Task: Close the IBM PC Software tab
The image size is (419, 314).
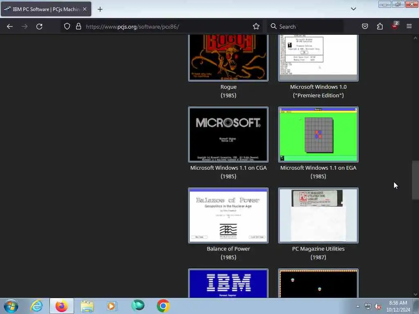Action: click(x=85, y=9)
